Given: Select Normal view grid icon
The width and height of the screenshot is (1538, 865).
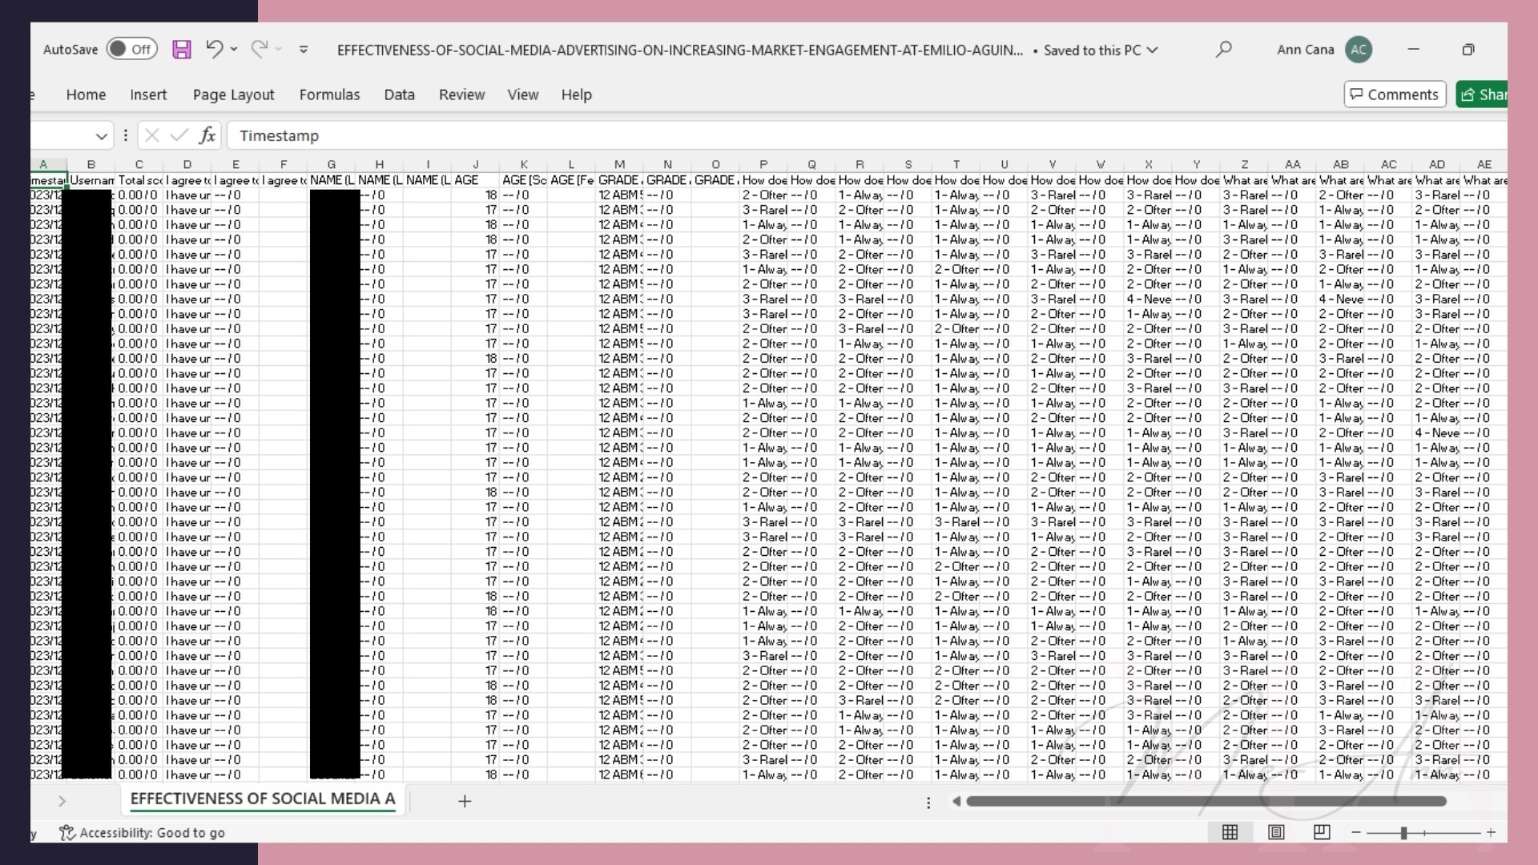Looking at the screenshot, I should tap(1230, 832).
